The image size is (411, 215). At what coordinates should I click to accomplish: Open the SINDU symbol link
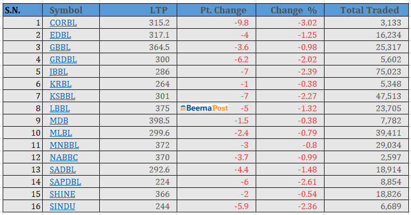(62, 206)
